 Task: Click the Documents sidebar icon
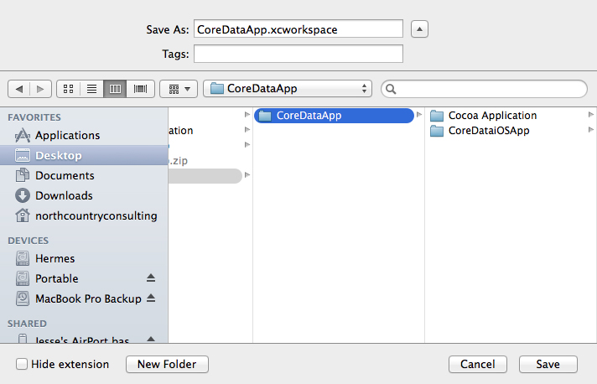coord(23,175)
